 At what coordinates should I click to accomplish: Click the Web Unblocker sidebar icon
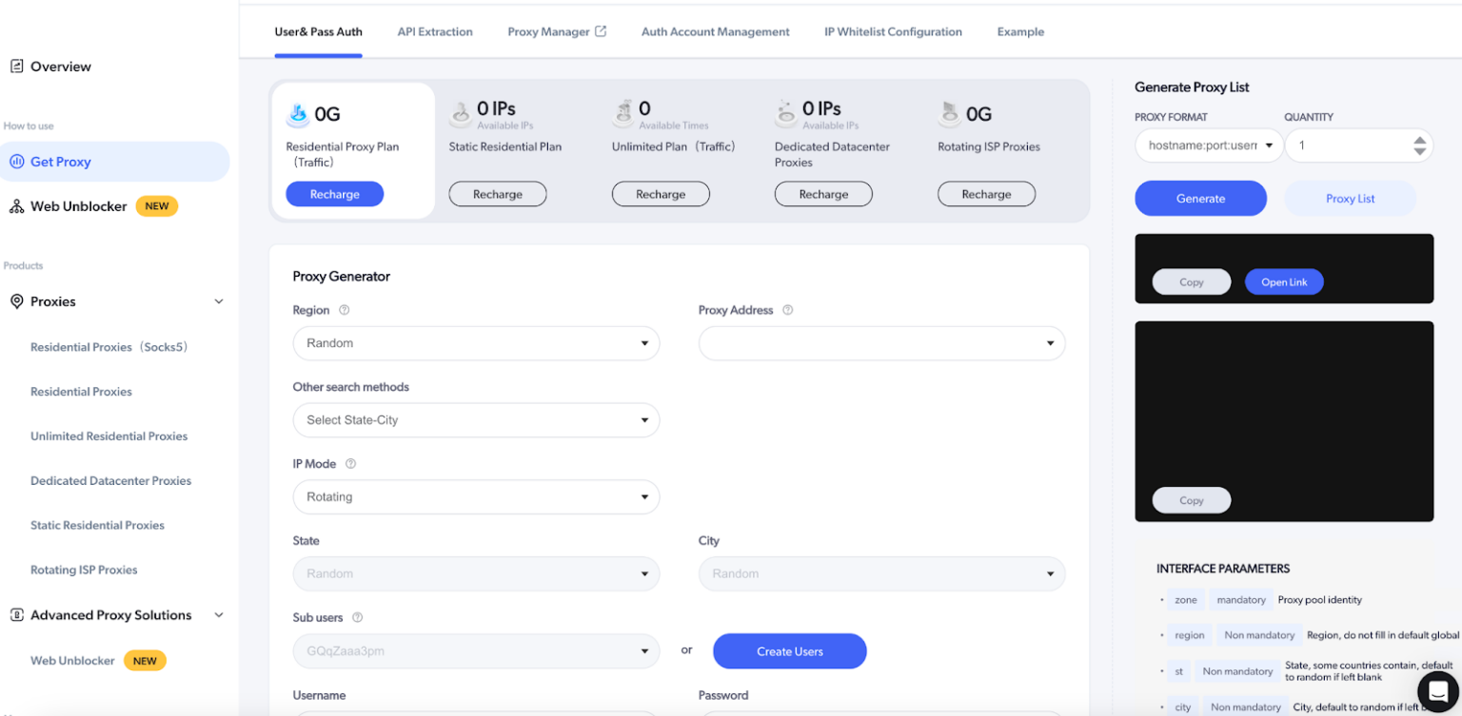pos(17,205)
